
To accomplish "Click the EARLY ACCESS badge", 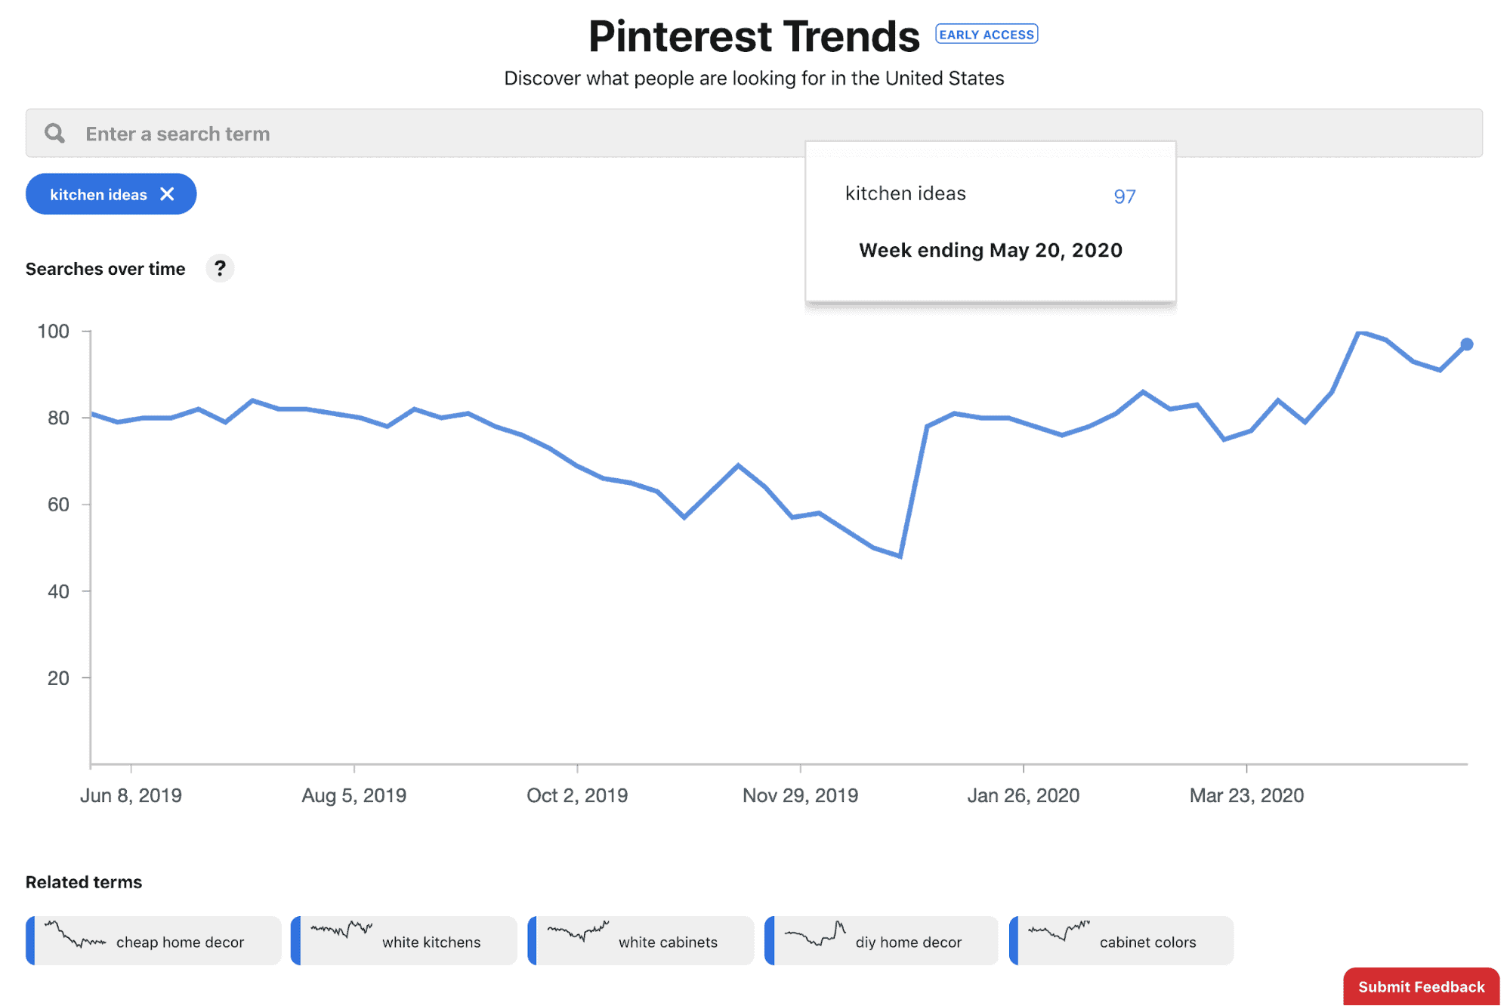I will pos(986,34).
